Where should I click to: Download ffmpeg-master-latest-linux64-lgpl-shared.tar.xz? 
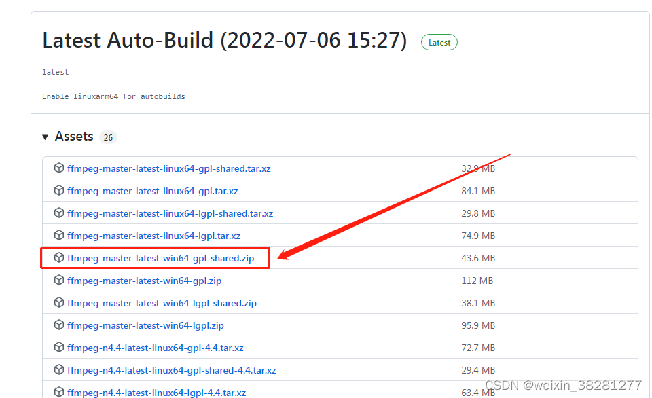point(170,214)
